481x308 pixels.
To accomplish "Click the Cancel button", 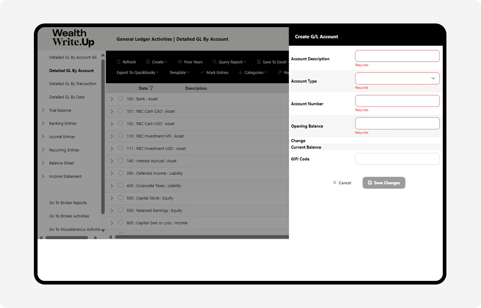I will click(x=342, y=183).
